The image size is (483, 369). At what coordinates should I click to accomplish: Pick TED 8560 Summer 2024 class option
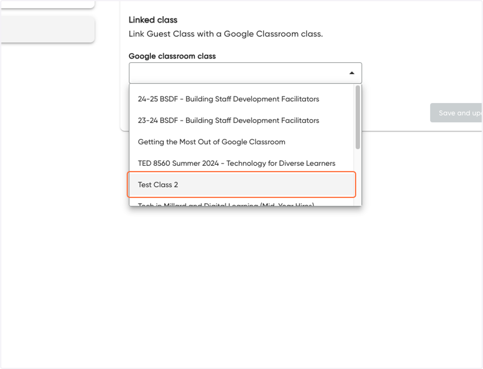pos(242,163)
